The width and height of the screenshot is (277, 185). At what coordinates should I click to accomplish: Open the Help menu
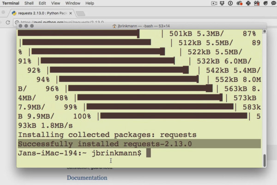(x=90, y=3)
